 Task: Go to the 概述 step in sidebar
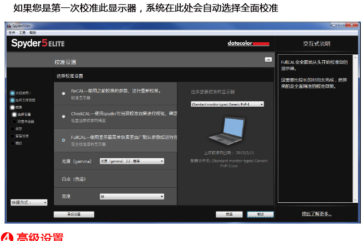[x=16, y=143]
